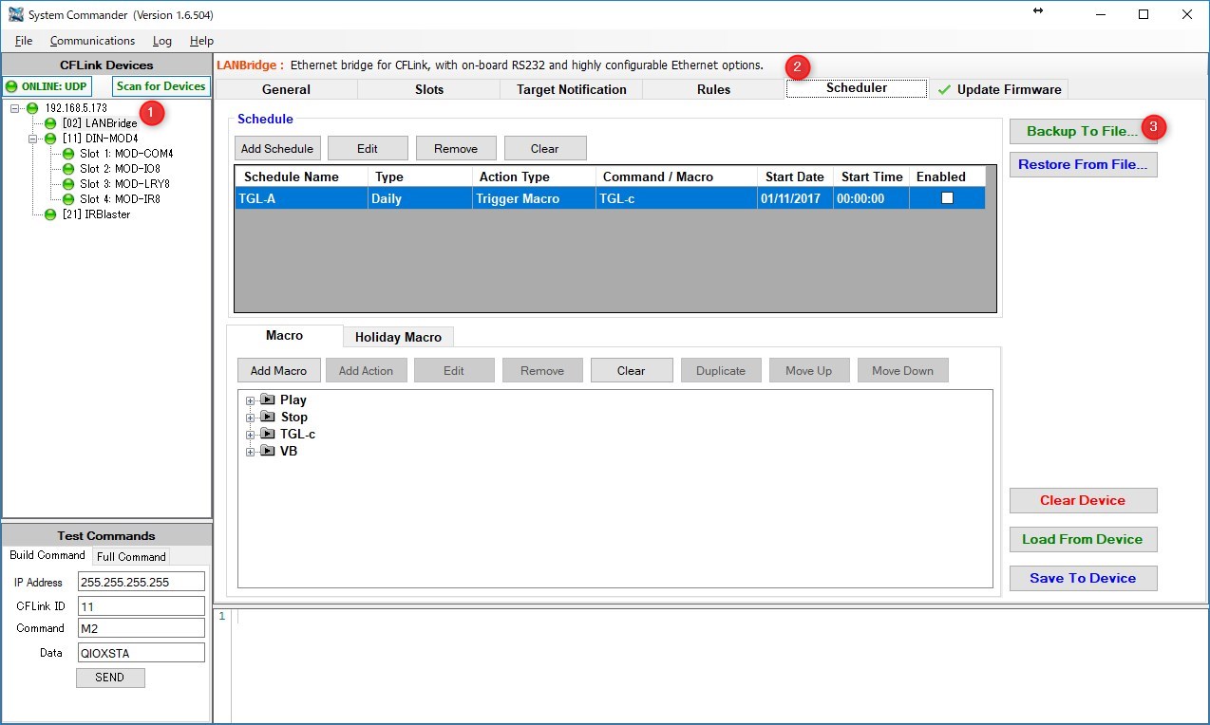The height and width of the screenshot is (725, 1210).
Task: Toggle Enabled checkbox for TGL-A schedule
Action: point(947,198)
